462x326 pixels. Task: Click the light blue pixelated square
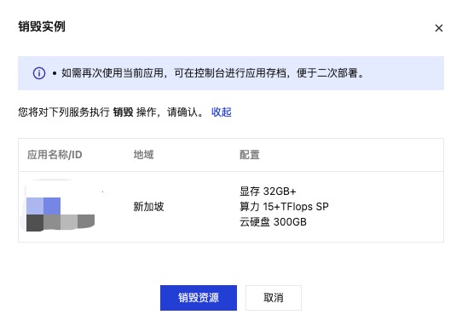35,206
